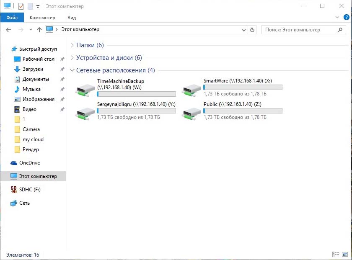Click the Sergeynajdiigru drive usage bar

136,111
